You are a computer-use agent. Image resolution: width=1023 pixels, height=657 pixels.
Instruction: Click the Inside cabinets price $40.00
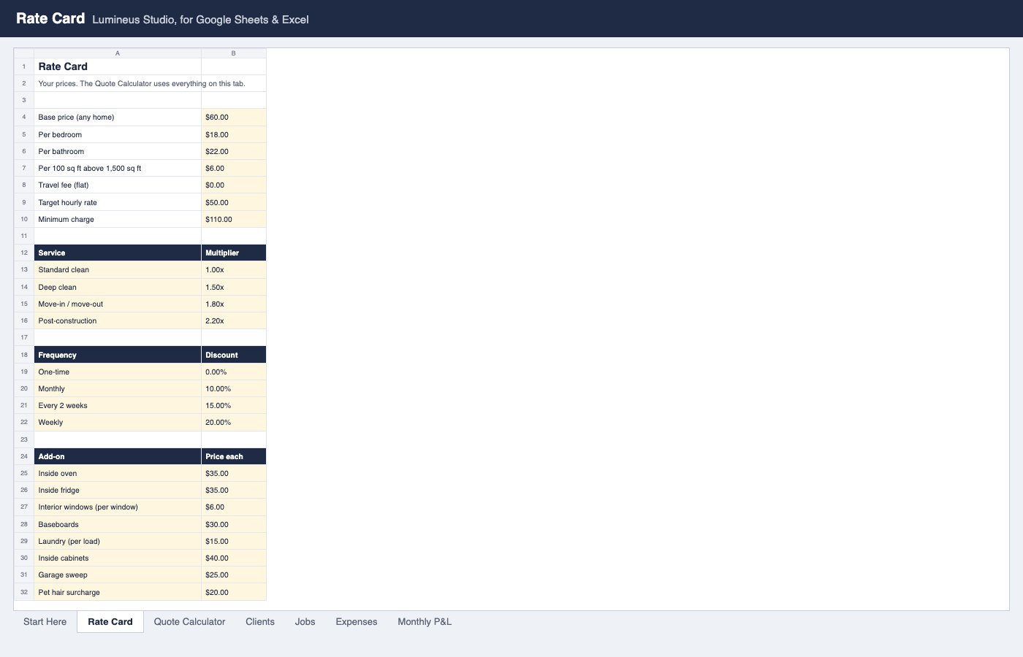coord(234,558)
